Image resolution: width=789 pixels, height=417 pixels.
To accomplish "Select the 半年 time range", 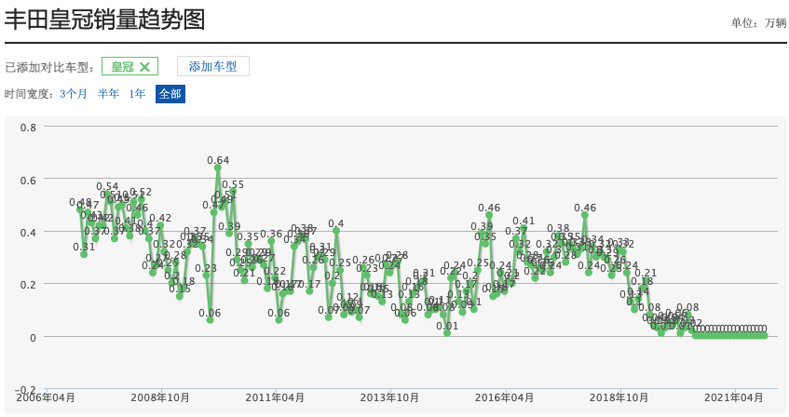I will tap(109, 94).
